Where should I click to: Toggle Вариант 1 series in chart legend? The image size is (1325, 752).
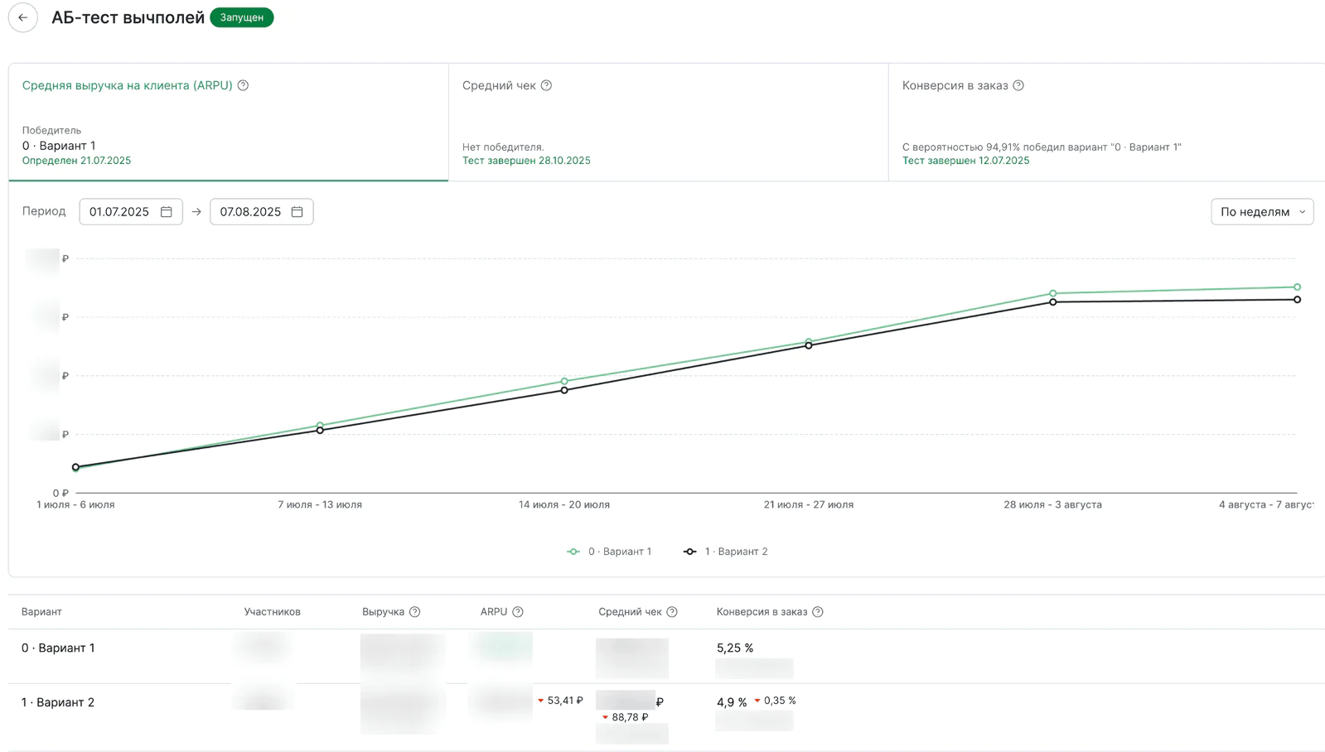point(610,552)
